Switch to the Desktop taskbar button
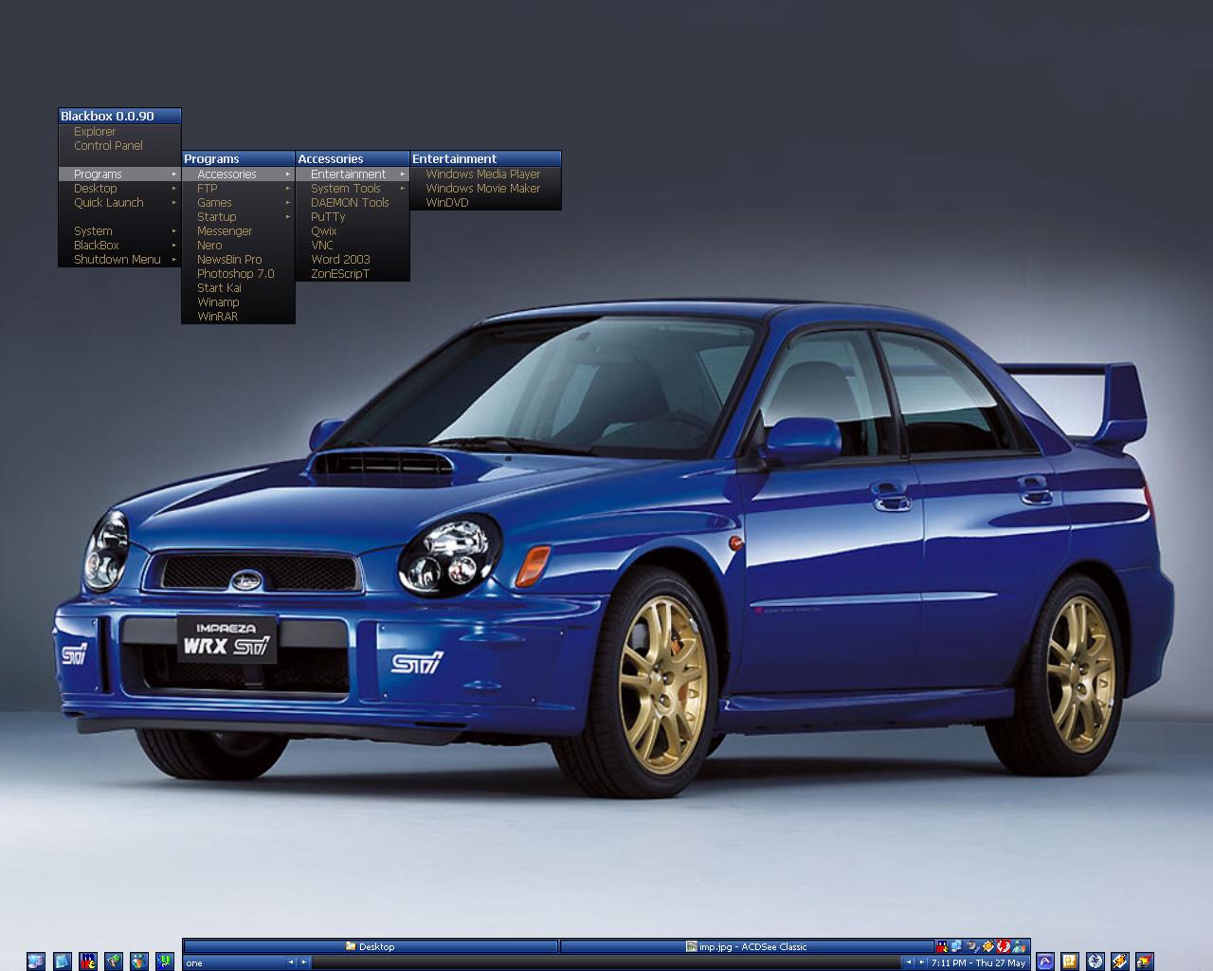Image resolution: width=1213 pixels, height=971 pixels. (371, 946)
